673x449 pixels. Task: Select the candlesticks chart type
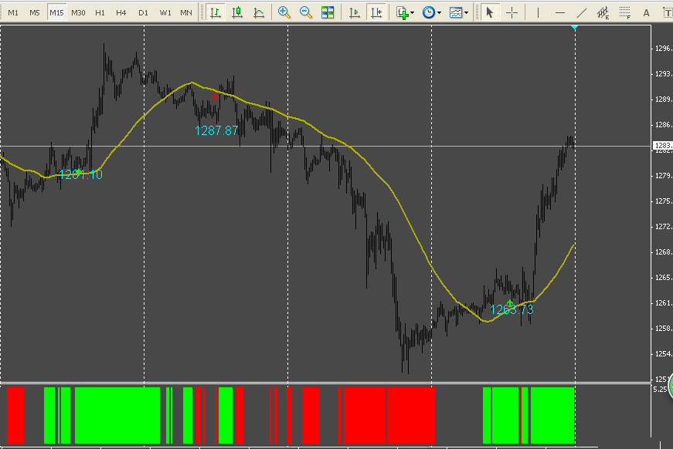click(237, 12)
